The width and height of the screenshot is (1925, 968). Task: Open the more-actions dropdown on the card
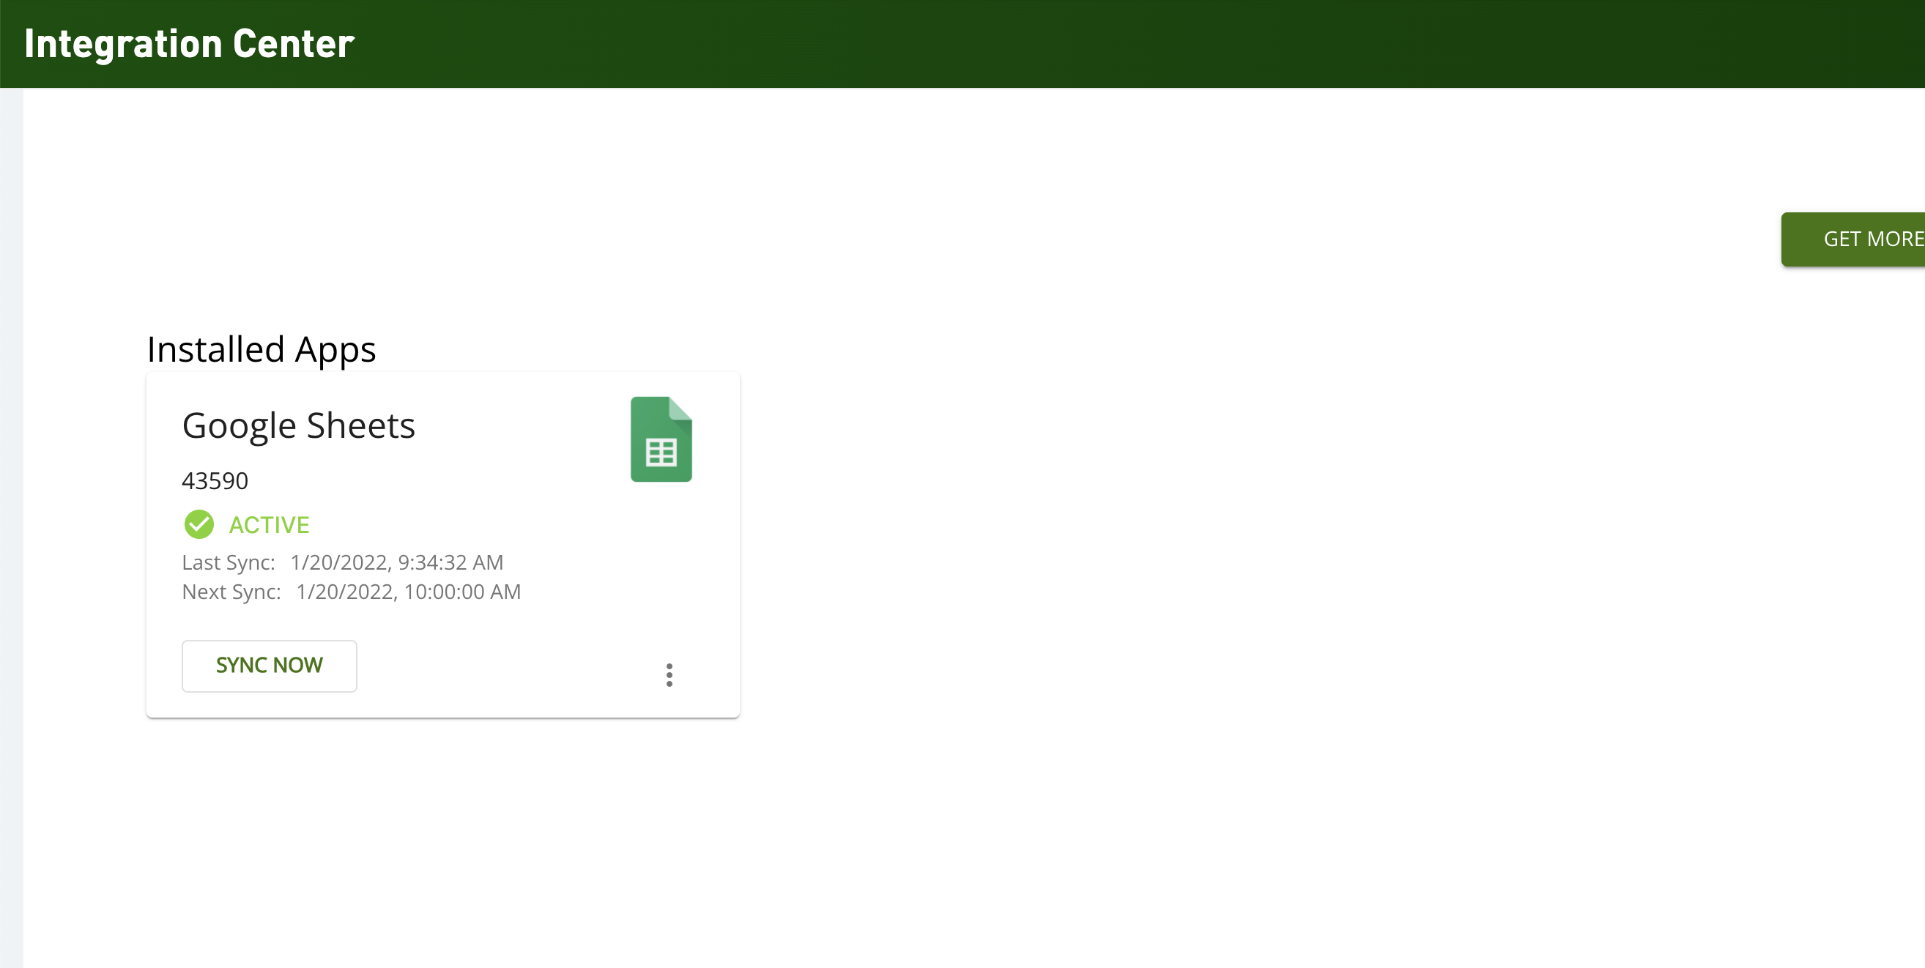click(x=670, y=674)
